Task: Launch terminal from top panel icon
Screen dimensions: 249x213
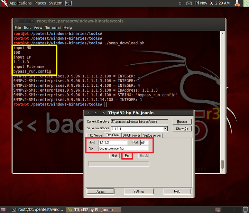Action: 68,3
